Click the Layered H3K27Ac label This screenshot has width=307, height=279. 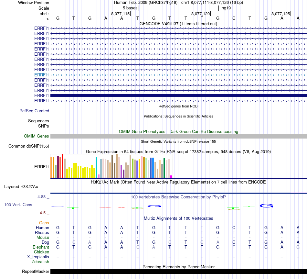click(x=21, y=187)
